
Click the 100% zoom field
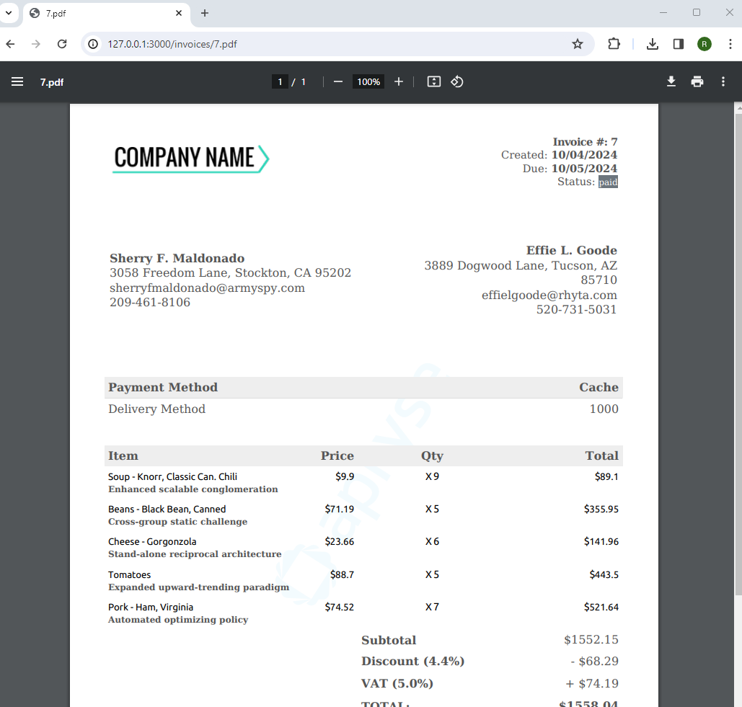pyautogui.click(x=368, y=82)
